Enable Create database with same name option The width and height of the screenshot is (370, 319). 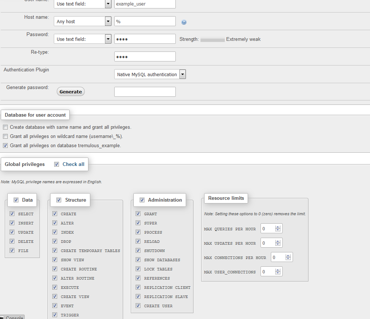coord(5,127)
